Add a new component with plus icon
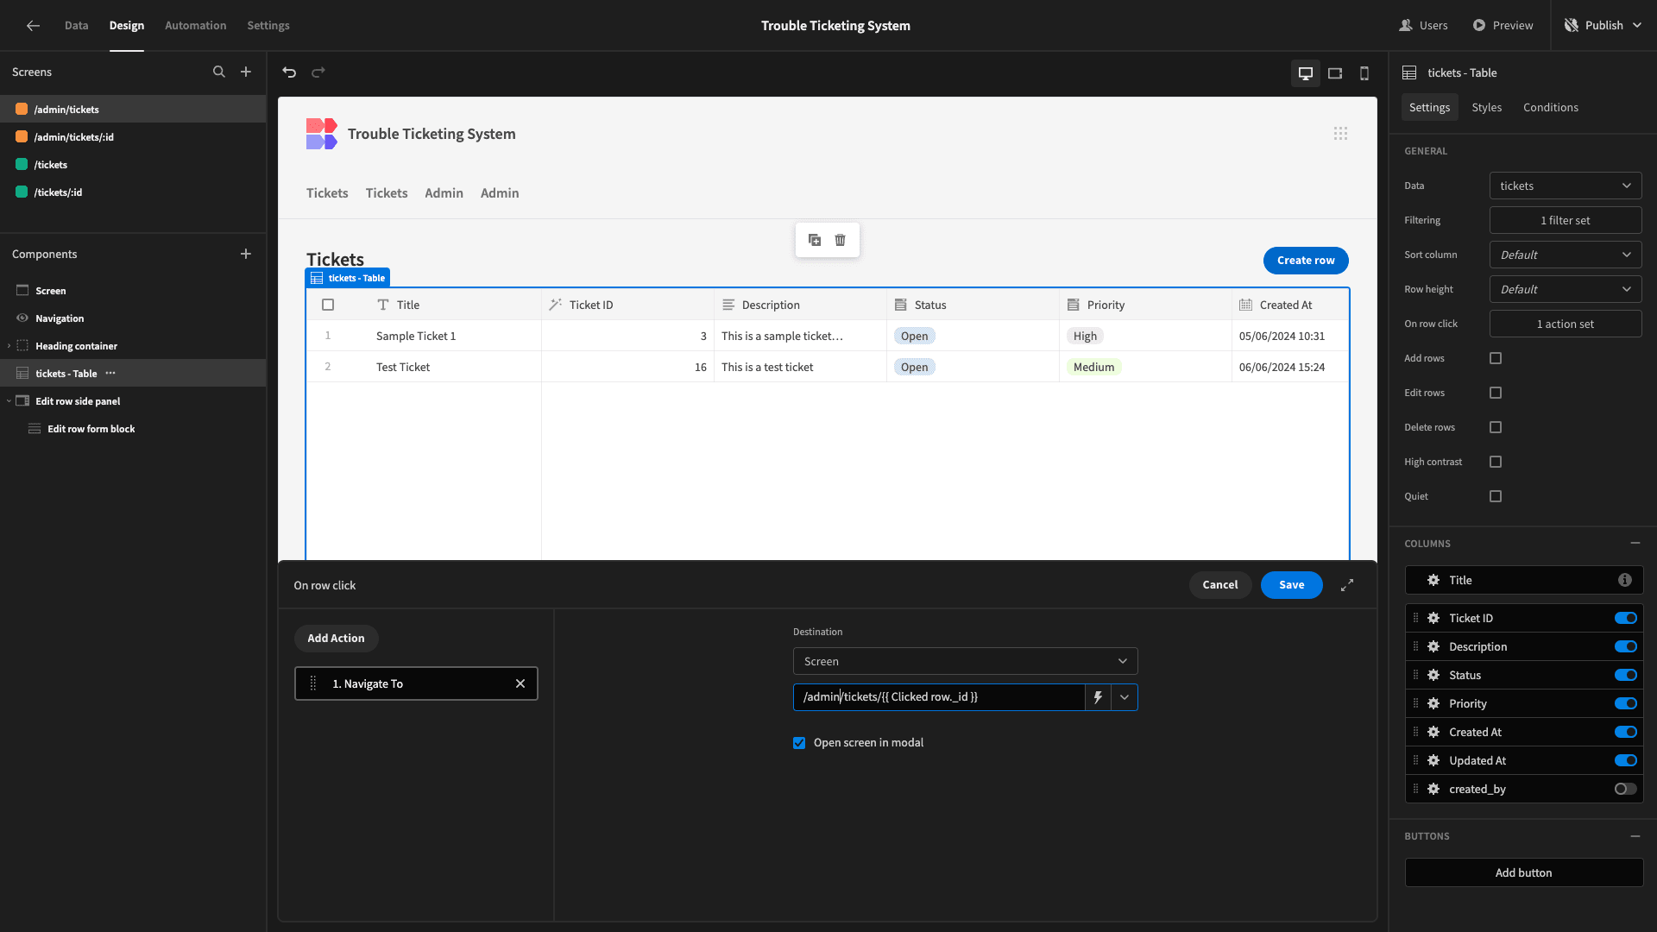 246,255
